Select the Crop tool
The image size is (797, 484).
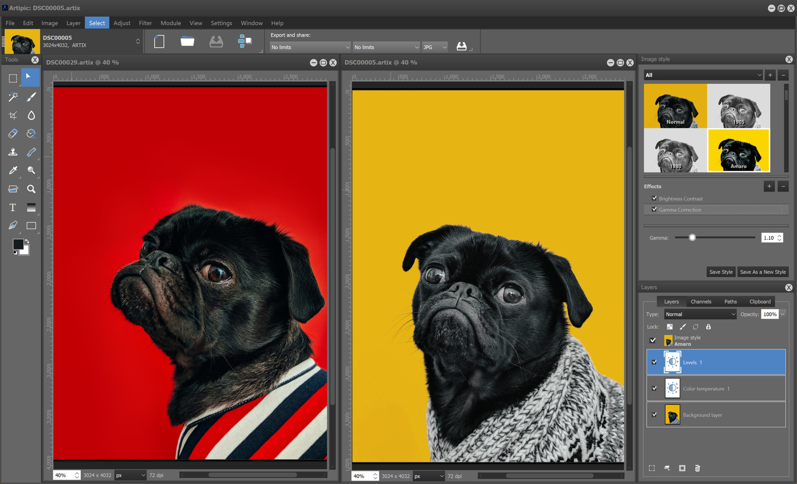click(13, 115)
